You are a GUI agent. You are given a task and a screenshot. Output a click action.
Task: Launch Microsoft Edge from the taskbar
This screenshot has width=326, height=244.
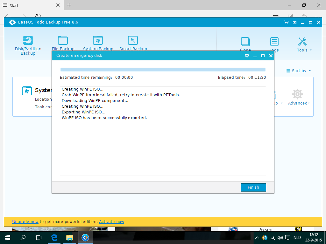point(54,238)
